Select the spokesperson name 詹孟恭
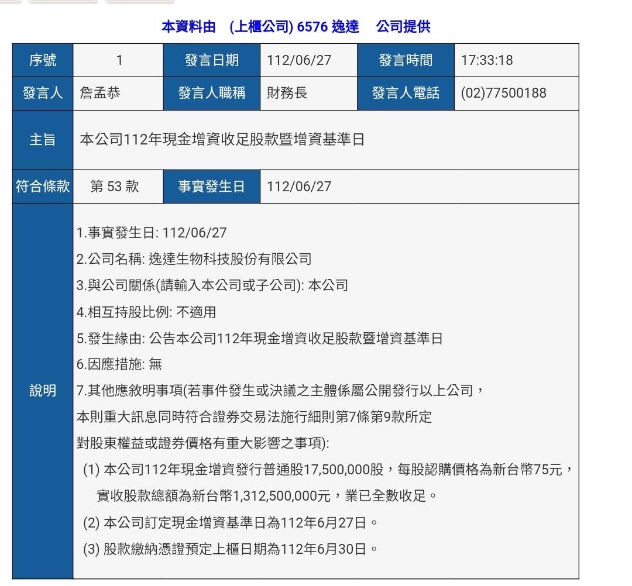 click(100, 93)
